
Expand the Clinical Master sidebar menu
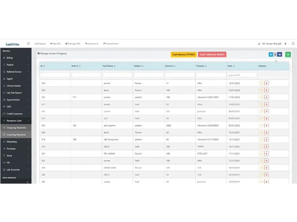pyautogui.click(x=16, y=86)
